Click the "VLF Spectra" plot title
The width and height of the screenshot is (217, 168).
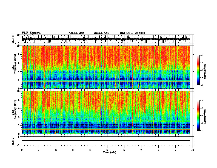click(31, 33)
